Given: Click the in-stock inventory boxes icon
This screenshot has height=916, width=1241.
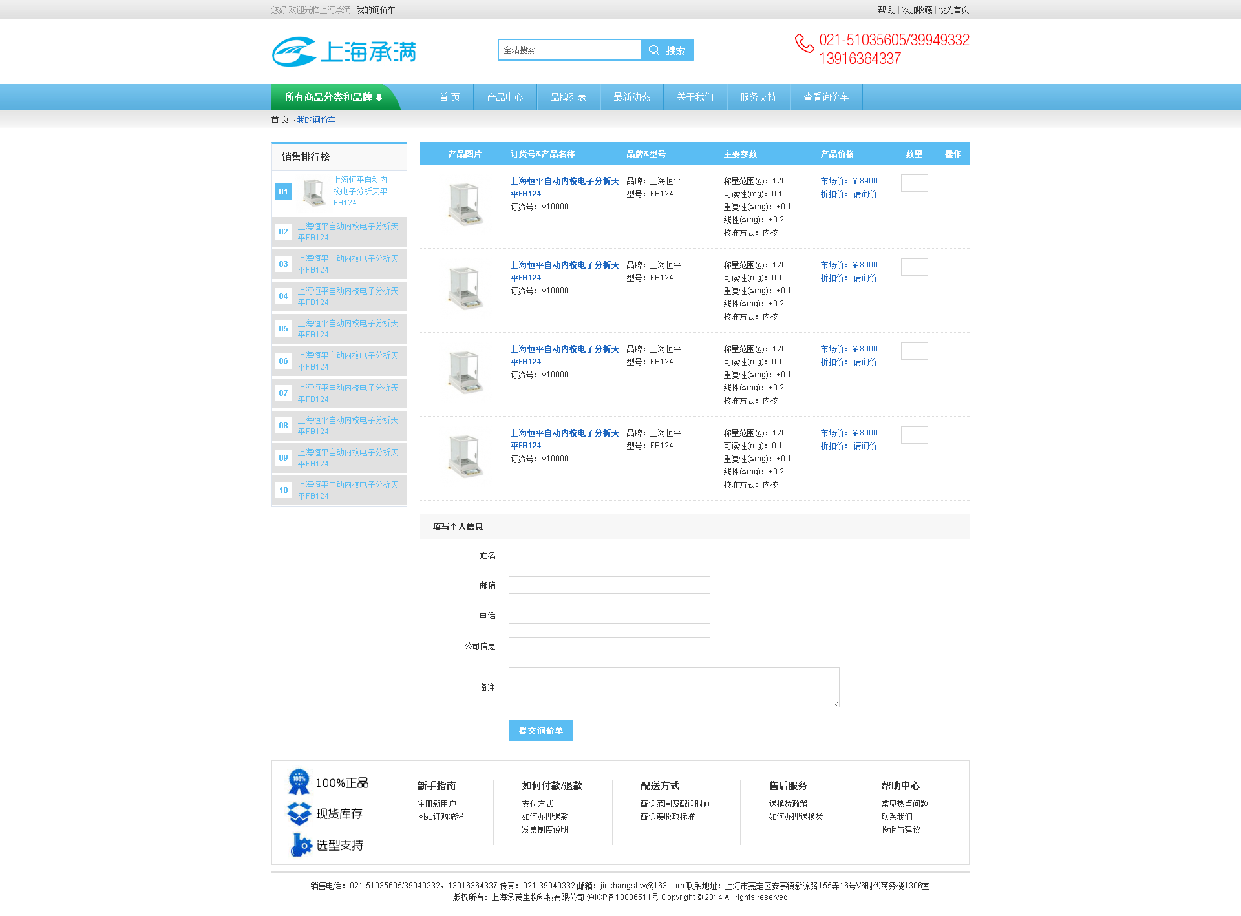Looking at the screenshot, I should pyautogui.click(x=299, y=813).
